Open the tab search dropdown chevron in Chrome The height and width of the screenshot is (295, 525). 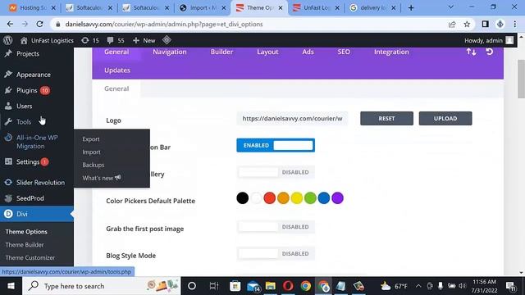tap(450, 7)
